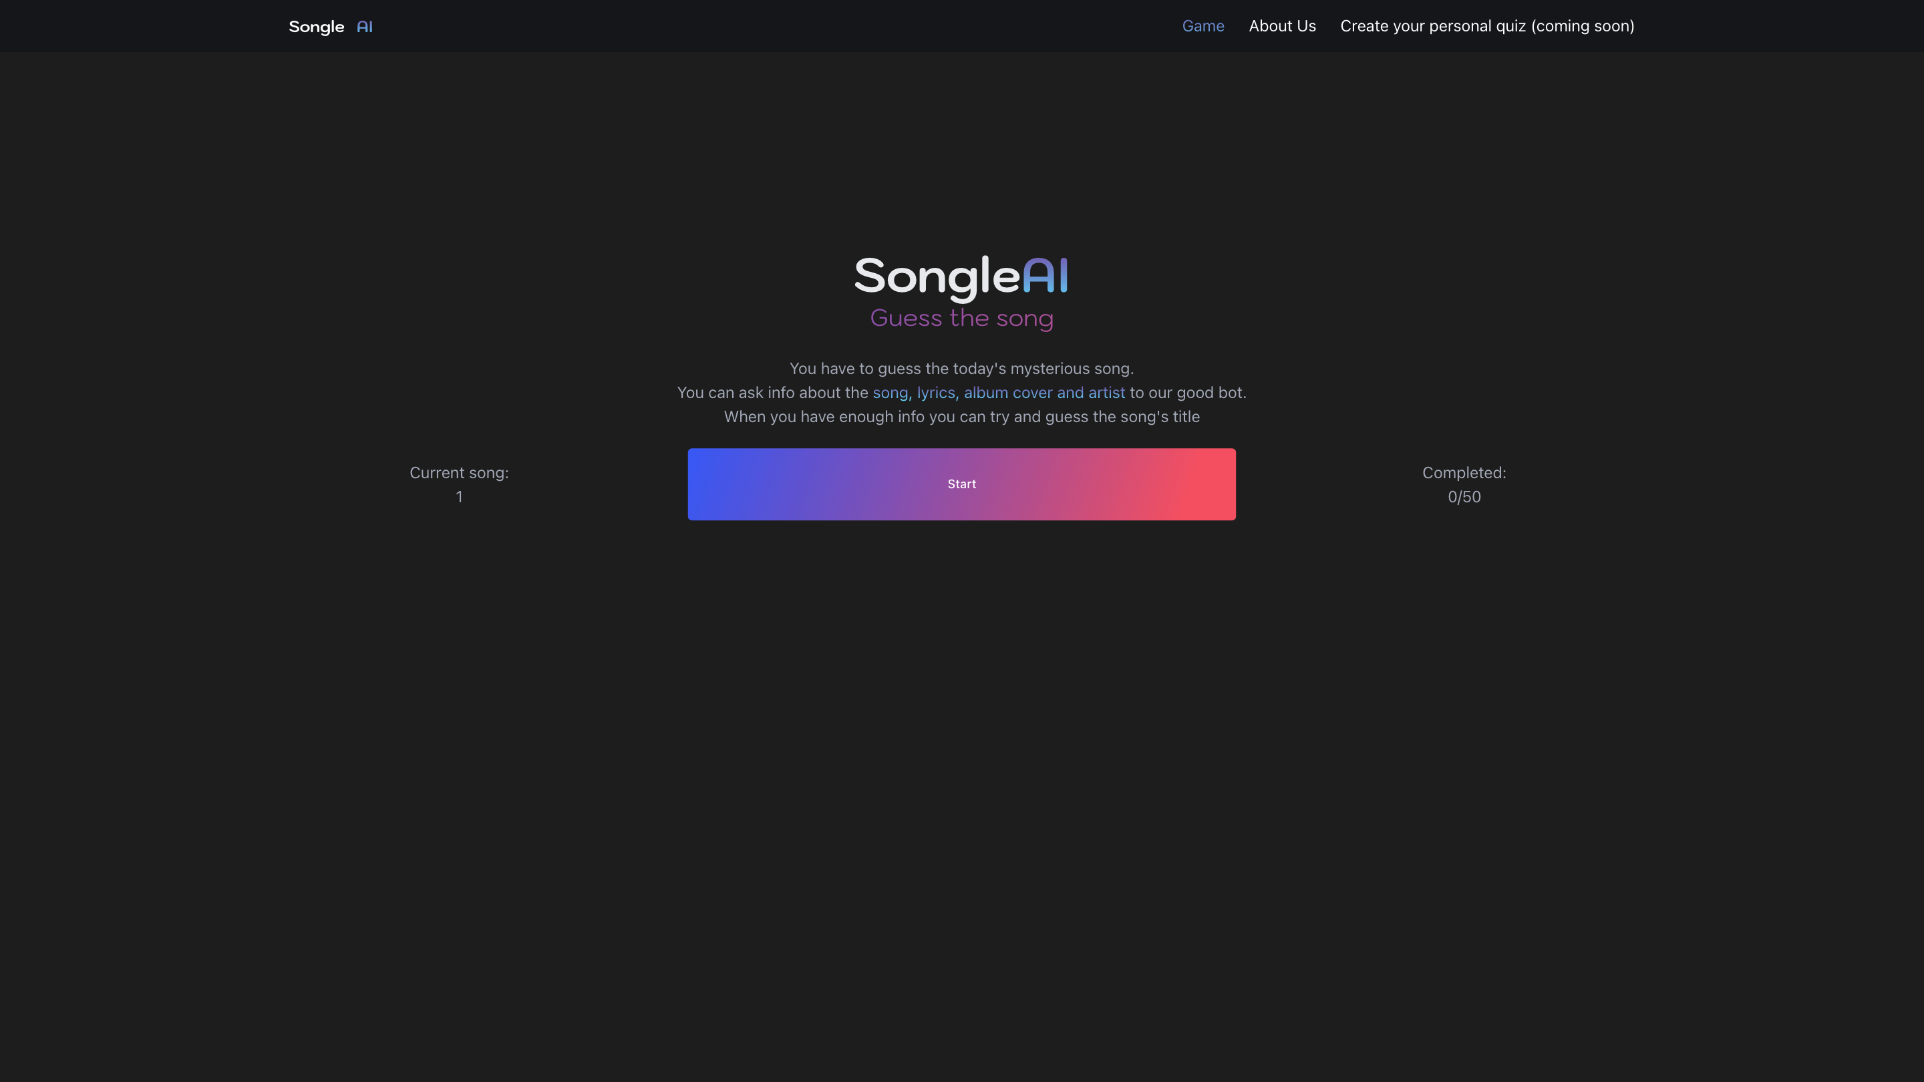Select the Game navigation item
The height and width of the screenshot is (1082, 1924).
point(1202,26)
